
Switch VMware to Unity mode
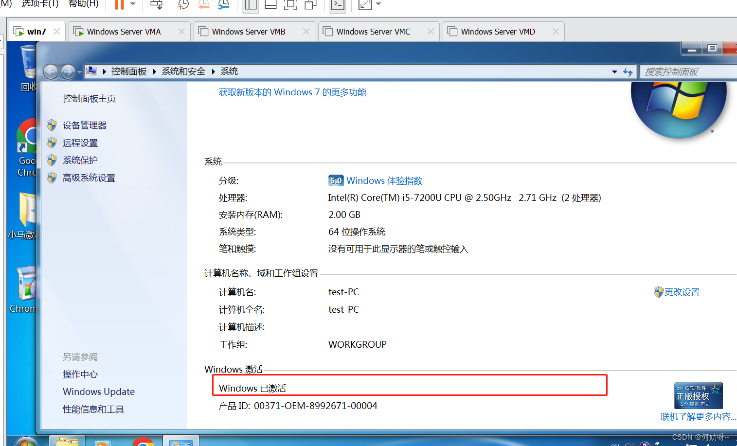coord(310,4)
